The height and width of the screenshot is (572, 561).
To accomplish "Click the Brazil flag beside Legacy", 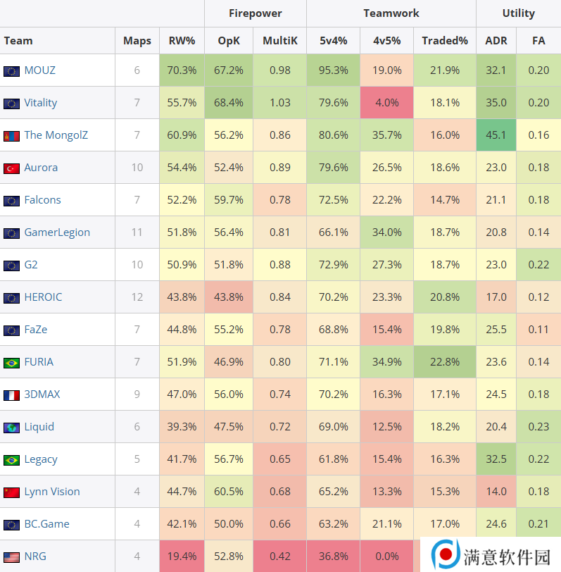I will [11, 461].
